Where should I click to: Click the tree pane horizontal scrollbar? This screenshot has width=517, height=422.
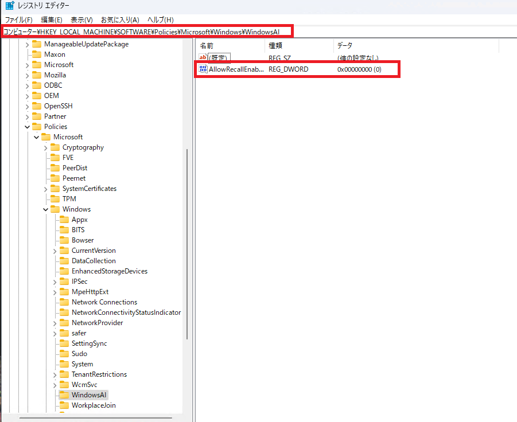click(96, 418)
